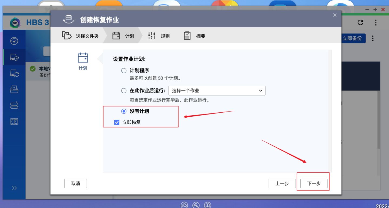Click the refresh icon near top right

click(x=360, y=23)
